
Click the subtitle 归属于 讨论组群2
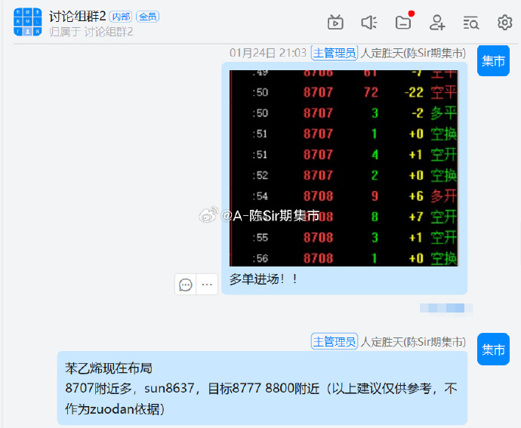[x=91, y=32]
